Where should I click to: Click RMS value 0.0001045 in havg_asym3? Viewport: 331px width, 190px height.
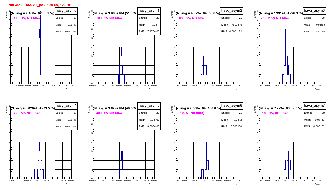[319, 32]
